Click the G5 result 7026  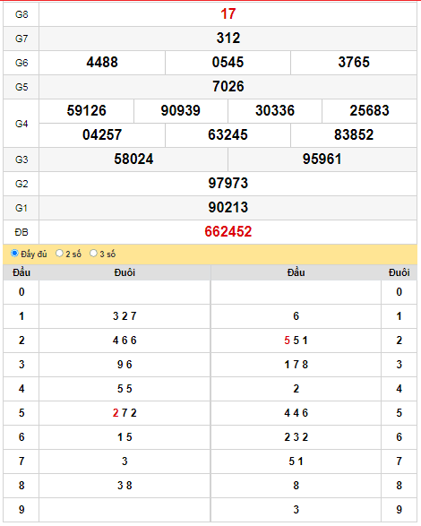click(x=228, y=87)
